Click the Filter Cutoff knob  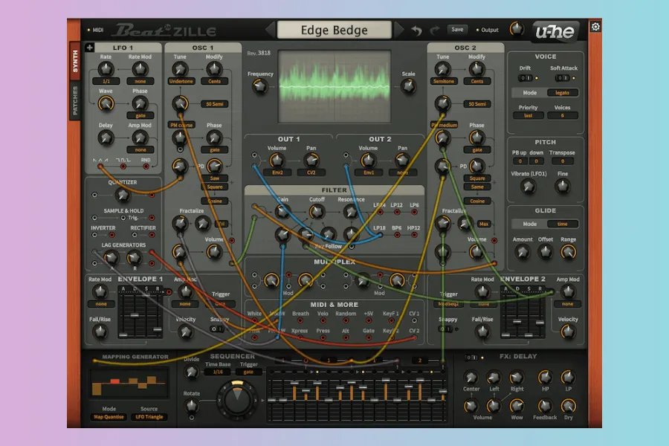pos(317,211)
